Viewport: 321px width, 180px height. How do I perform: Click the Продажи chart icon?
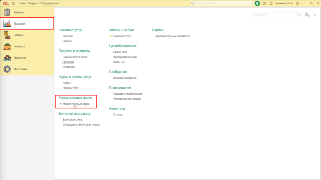7,24
